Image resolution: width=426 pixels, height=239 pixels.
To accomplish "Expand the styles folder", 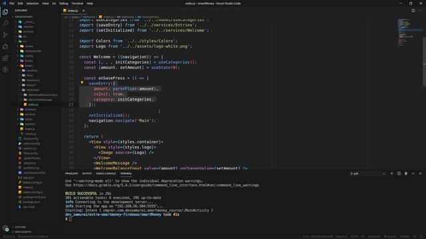I will coord(29,119).
